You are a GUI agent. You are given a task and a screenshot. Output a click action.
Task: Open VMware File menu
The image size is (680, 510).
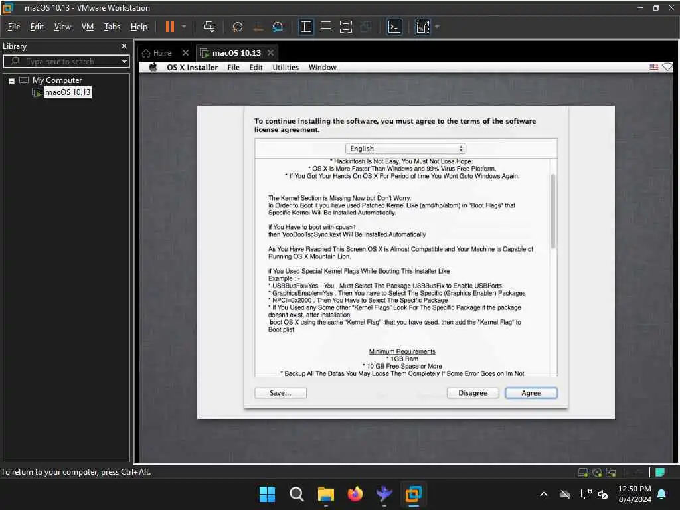tap(14, 27)
